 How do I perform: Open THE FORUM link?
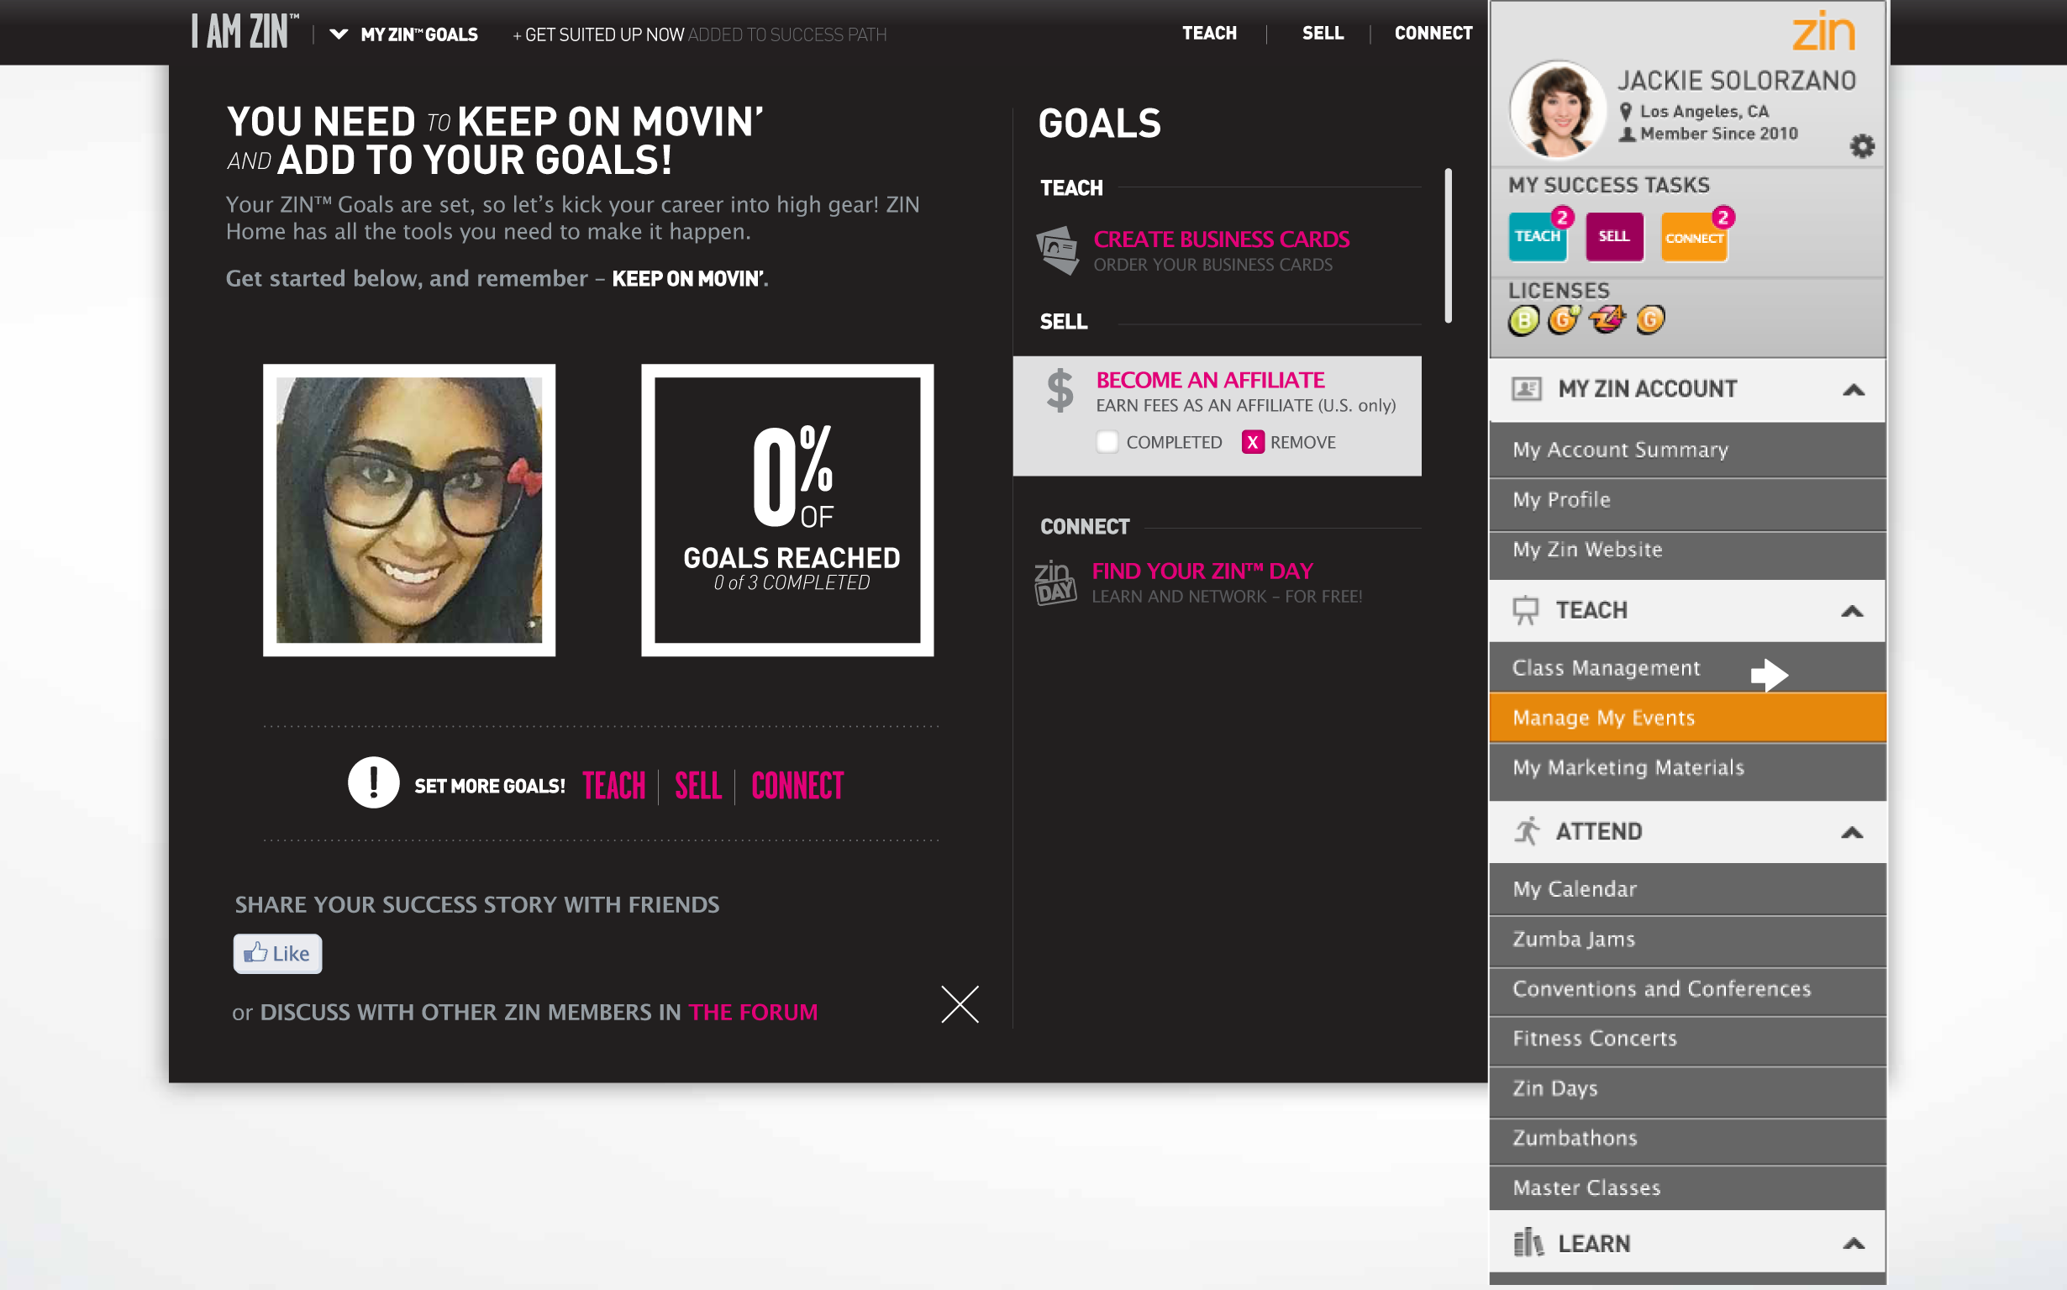[x=752, y=1013]
